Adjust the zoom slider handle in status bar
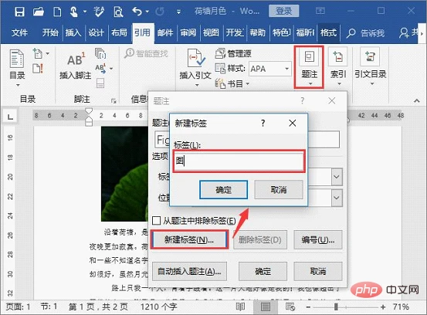Image resolution: width=427 pixels, height=315 pixels. pyautogui.click(x=336, y=307)
